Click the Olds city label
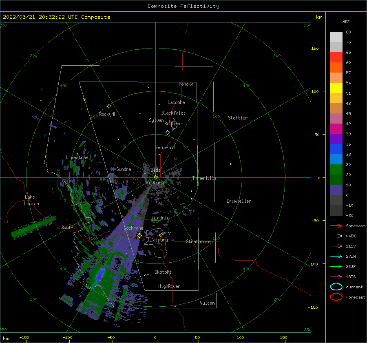The image size is (367, 343). [x=155, y=170]
